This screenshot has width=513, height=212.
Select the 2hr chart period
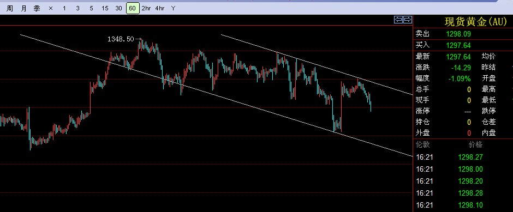click(146, 9)
